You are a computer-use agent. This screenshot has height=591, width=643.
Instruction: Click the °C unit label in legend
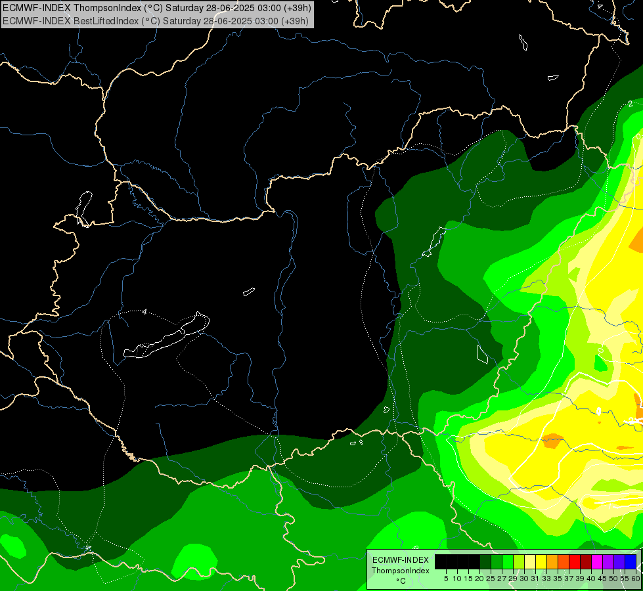[401, 581]
